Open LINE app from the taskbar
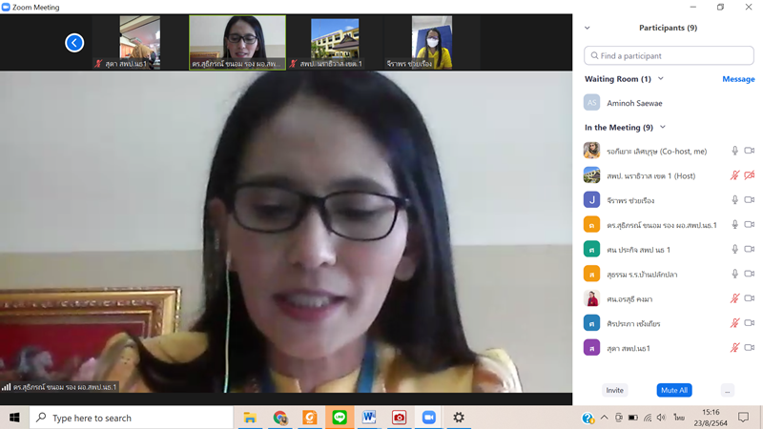 pos(340,418)
